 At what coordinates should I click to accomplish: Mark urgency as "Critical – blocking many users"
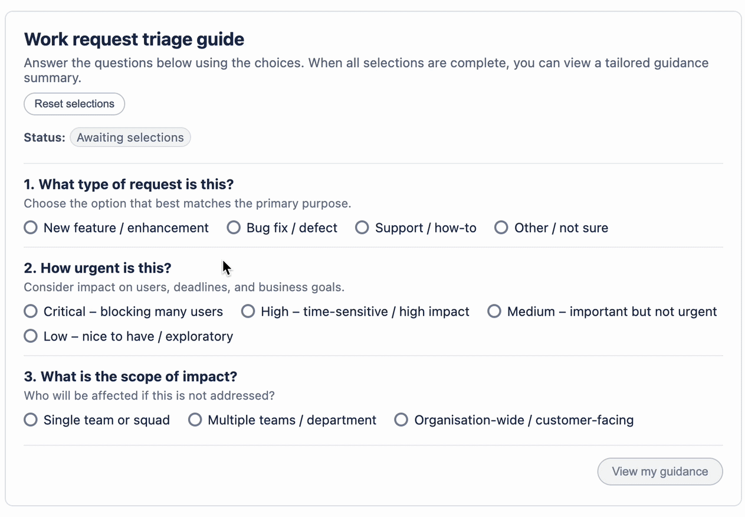point(30,311)
